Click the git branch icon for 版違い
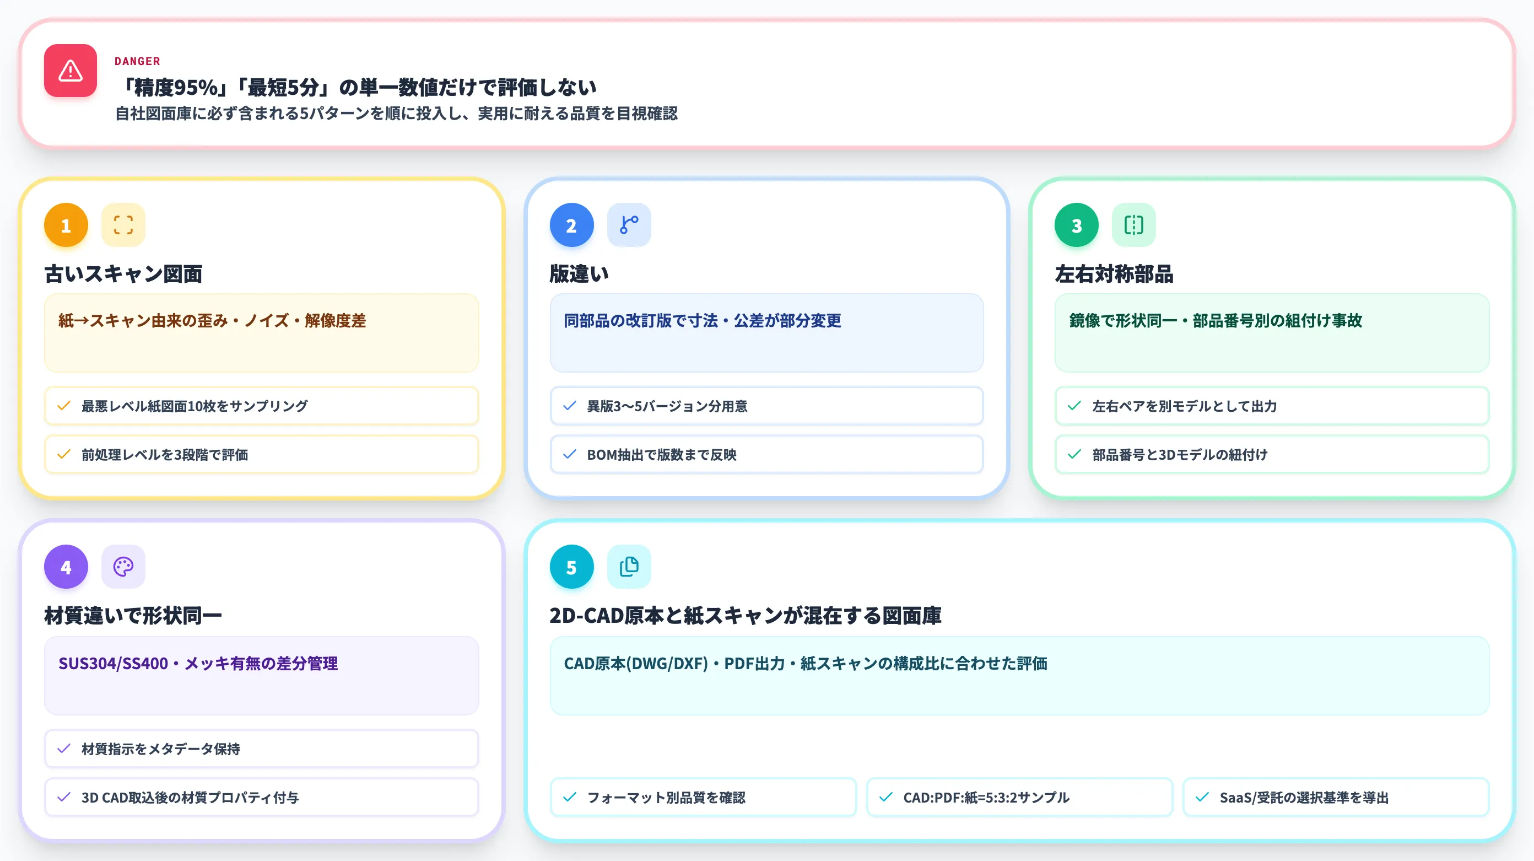Image resolution: width=1534 pixels, height=861 pixels. coord(629,225)
